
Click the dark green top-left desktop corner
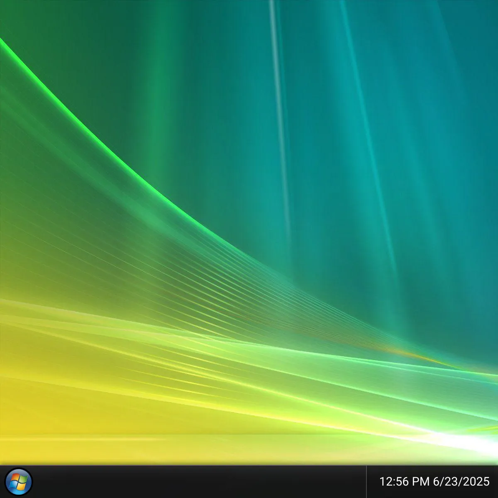pos(12,12)
